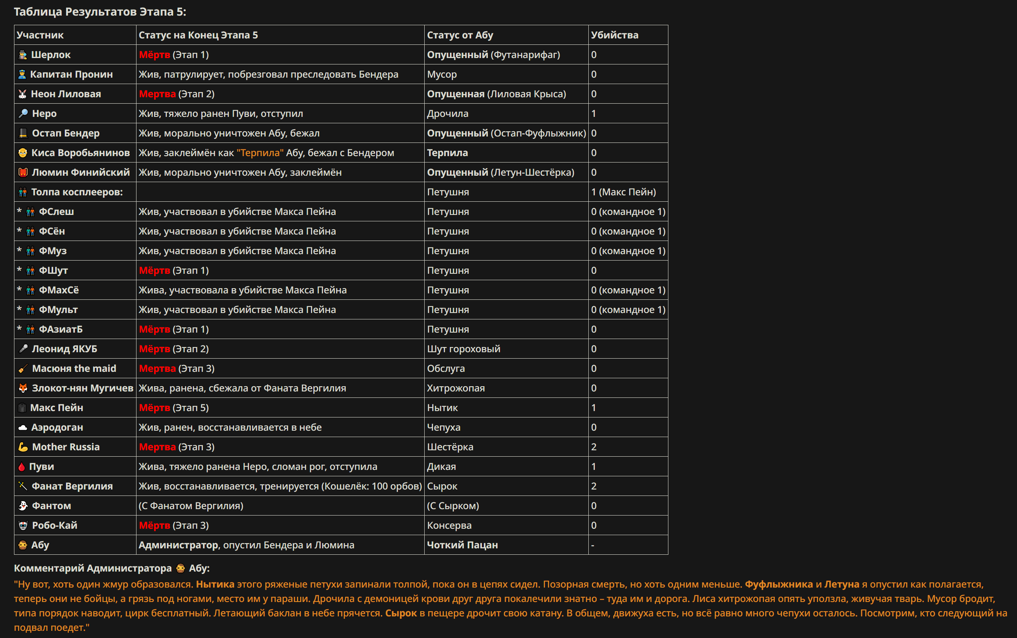Screen dimensions: 1017x638
Task: Click the ФМуз participant name
Action: (x=53, y=251)
